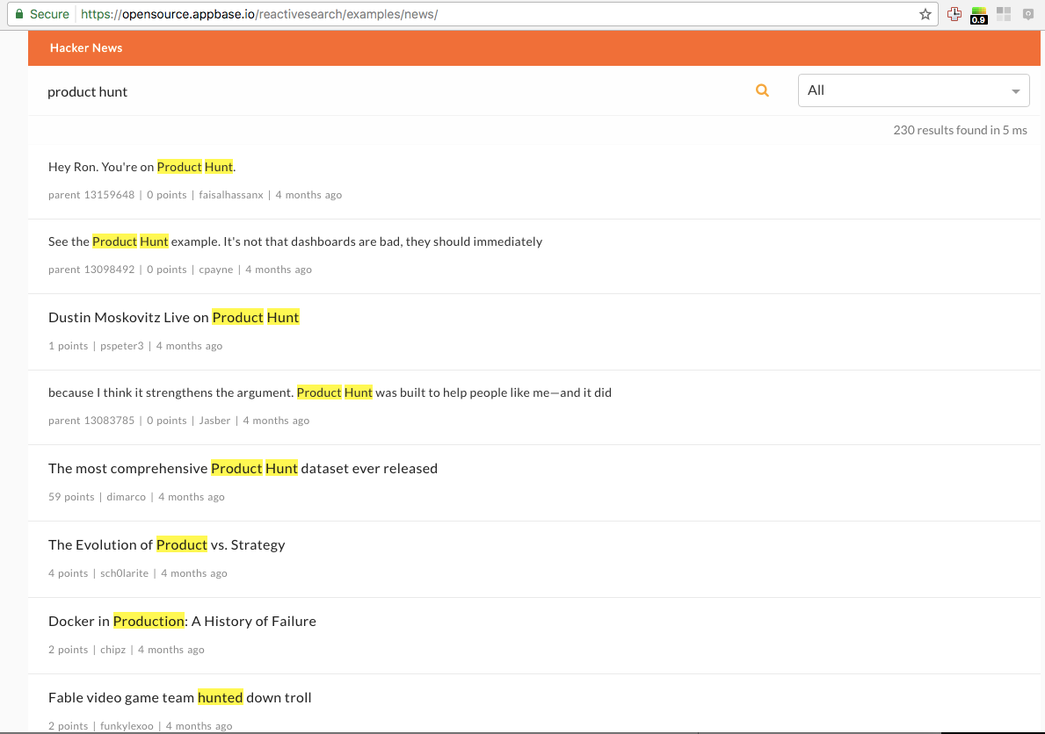Click '59 points' on dataset story
The image size is (1045, 734).
[x=71, y=497]
